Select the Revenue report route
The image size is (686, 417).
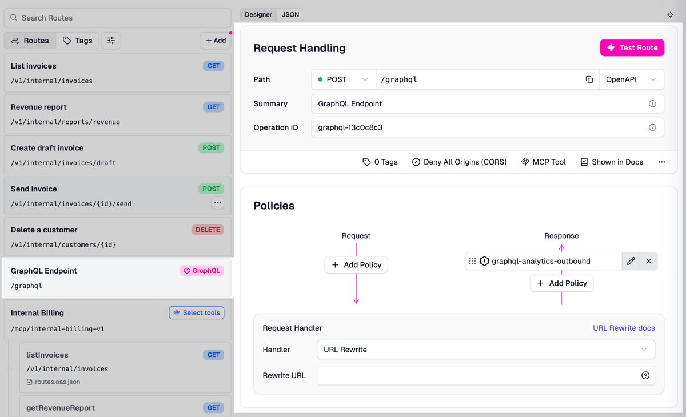coord(118,114)
